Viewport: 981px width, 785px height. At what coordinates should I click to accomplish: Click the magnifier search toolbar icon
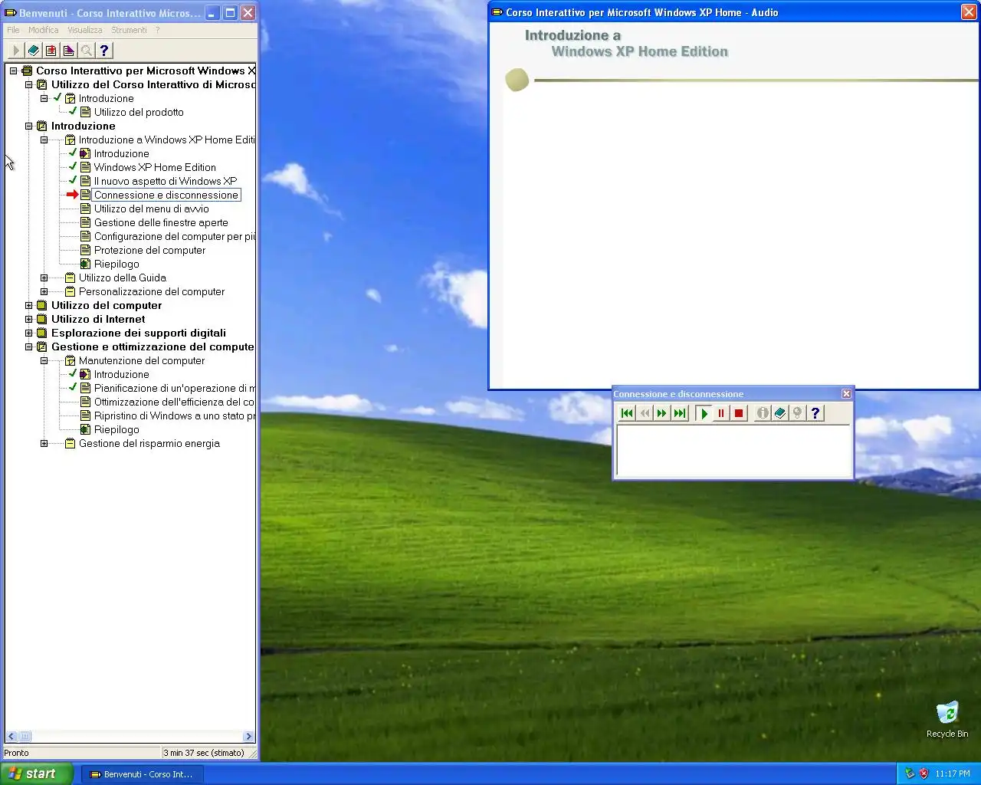tap(87, 51)
